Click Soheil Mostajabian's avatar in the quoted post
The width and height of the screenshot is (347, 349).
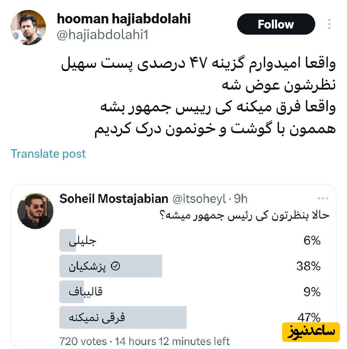[x=35, y=211]
